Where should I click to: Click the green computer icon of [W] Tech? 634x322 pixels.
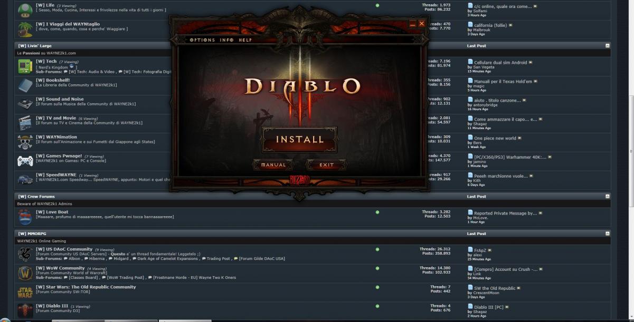point(25,66)
